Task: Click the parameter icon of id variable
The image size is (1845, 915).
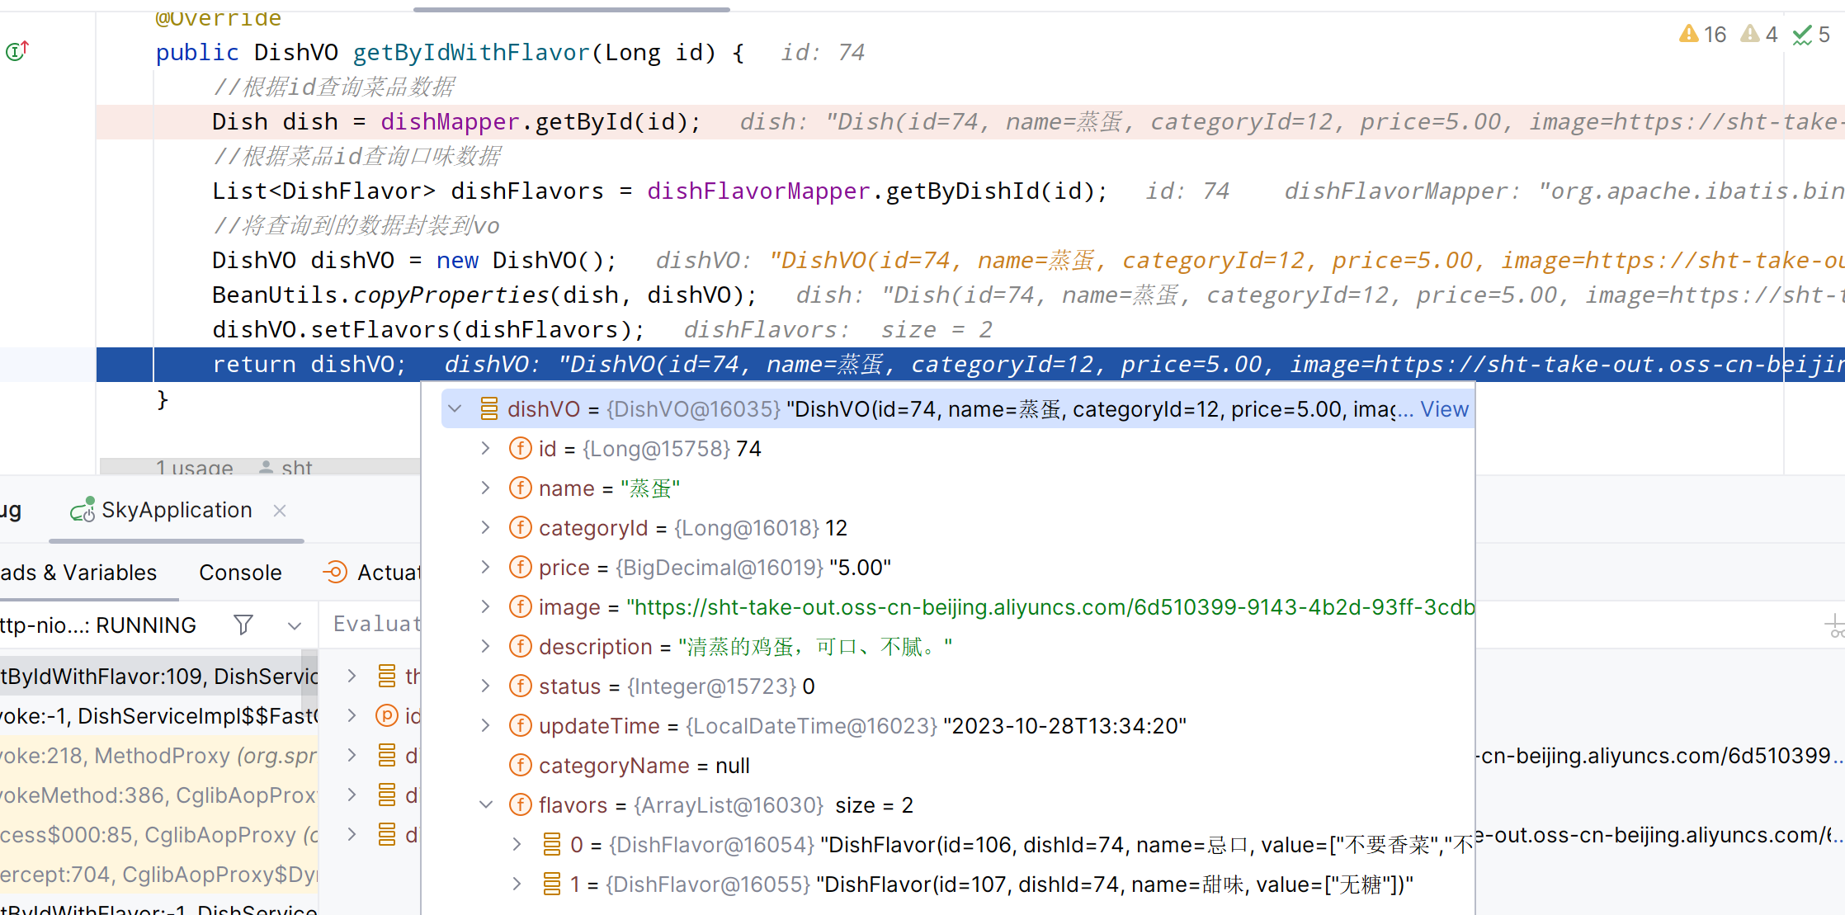Action: pos(386,715)
